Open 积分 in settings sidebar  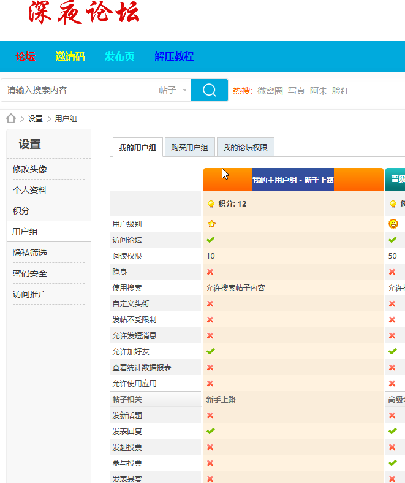click(x=21, y=211)
